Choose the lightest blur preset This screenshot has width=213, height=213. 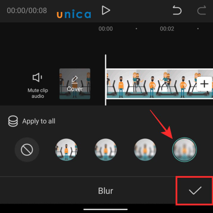pyautogui.click(x=66, y=150)
